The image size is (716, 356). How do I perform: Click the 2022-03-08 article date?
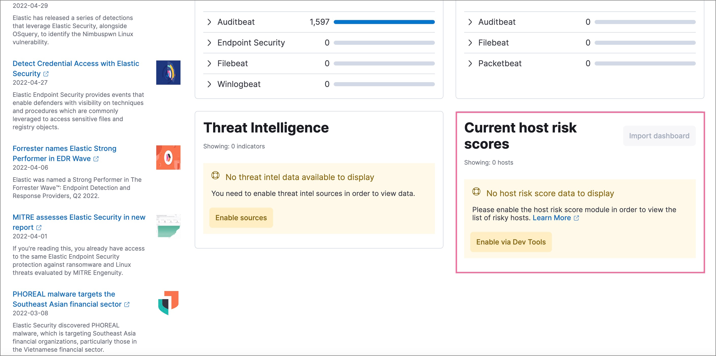tap(30, 313)
